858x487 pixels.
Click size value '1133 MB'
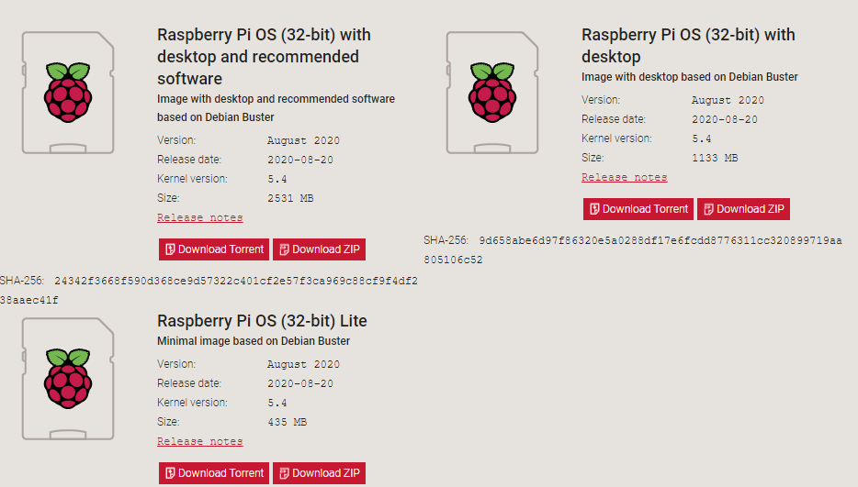(715, 158)
